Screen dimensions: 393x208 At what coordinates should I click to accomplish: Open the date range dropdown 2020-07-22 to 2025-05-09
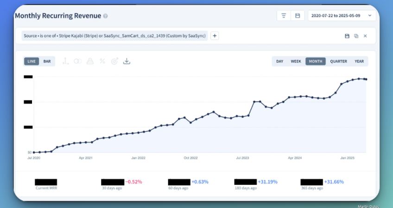[341, 16]
